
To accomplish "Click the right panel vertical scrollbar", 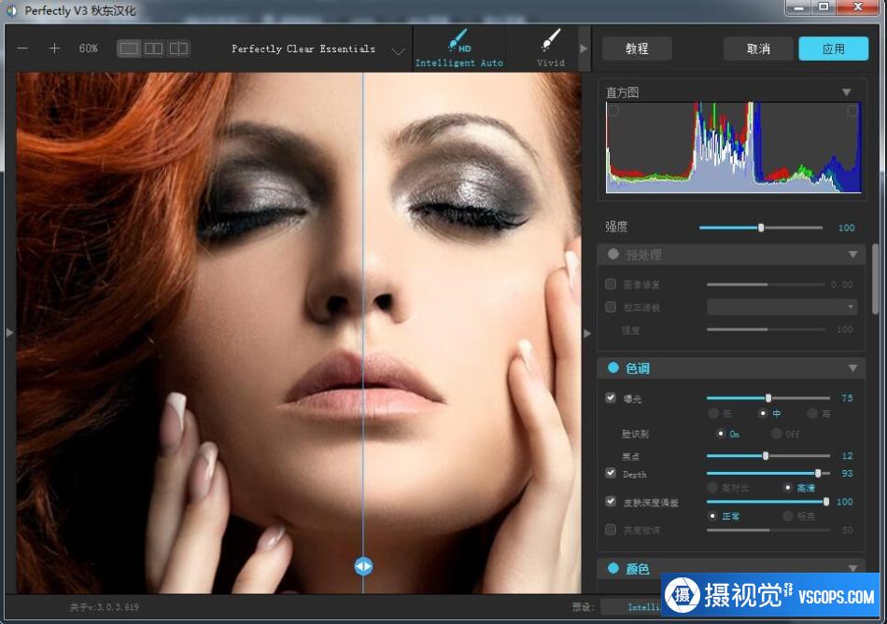I will (876, 279).
